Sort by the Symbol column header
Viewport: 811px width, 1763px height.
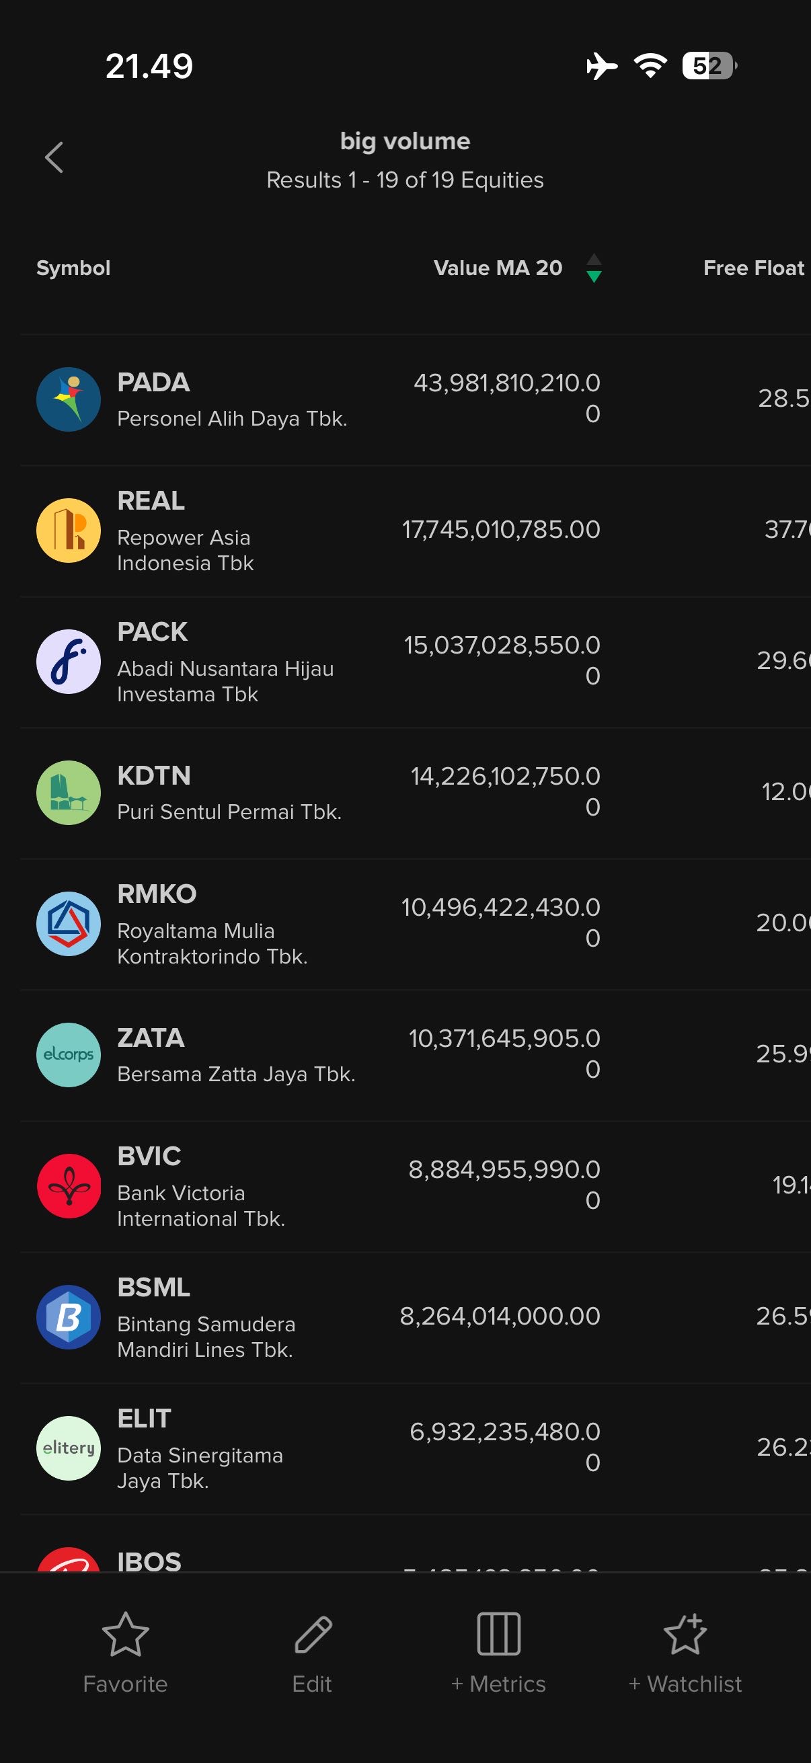(x=73, y=268)
